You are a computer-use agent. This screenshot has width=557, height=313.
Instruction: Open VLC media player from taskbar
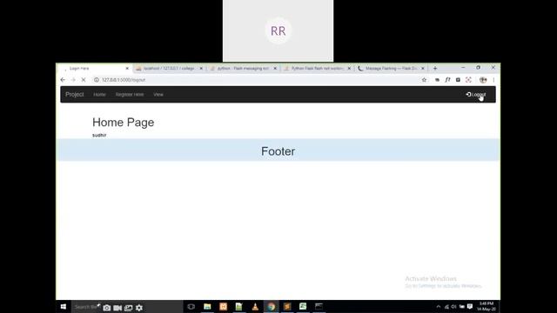coord(255,307)
